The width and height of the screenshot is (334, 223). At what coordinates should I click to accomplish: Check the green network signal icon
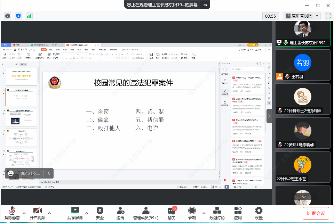(29, 16)
